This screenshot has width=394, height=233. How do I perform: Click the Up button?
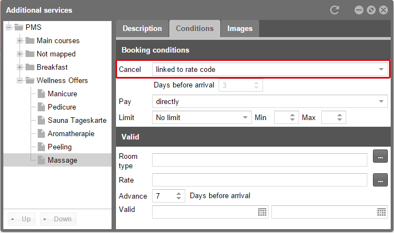tap(21, 219)
